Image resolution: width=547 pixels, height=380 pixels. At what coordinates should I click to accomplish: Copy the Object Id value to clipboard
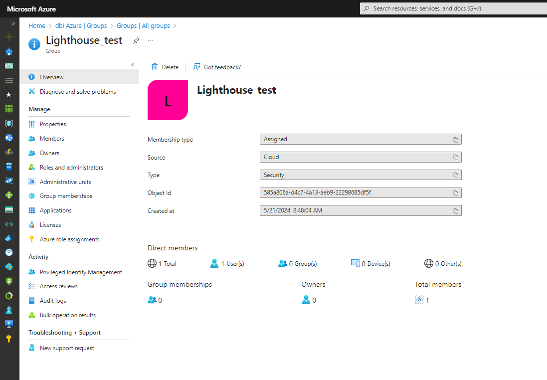coord(455,193)
